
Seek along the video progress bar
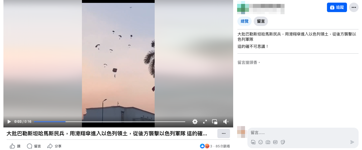[x=110, y=122]
